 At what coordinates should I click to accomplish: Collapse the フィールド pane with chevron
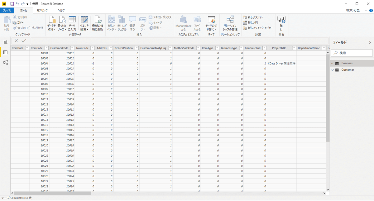click(x=370, y=42)
